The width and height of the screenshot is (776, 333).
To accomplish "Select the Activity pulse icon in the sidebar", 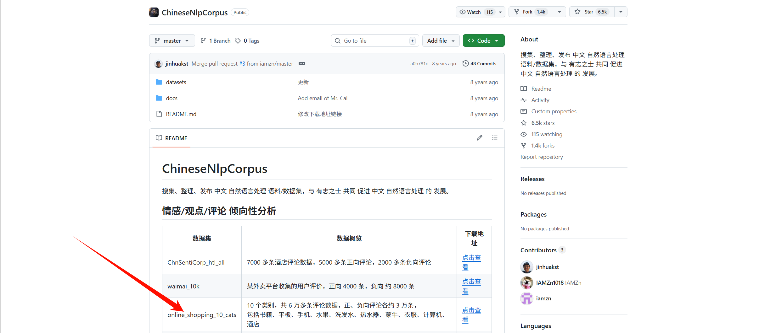I will point(524,100).
